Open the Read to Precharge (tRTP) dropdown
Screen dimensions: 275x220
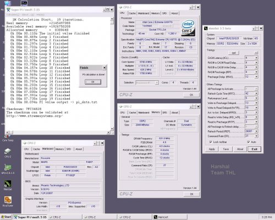pos(256,122)
